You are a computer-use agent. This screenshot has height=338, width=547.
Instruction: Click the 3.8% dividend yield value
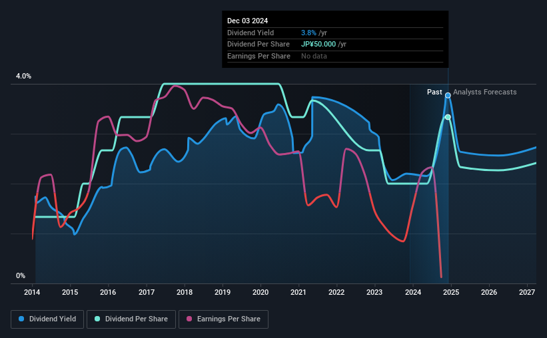(x=308, y=33)
